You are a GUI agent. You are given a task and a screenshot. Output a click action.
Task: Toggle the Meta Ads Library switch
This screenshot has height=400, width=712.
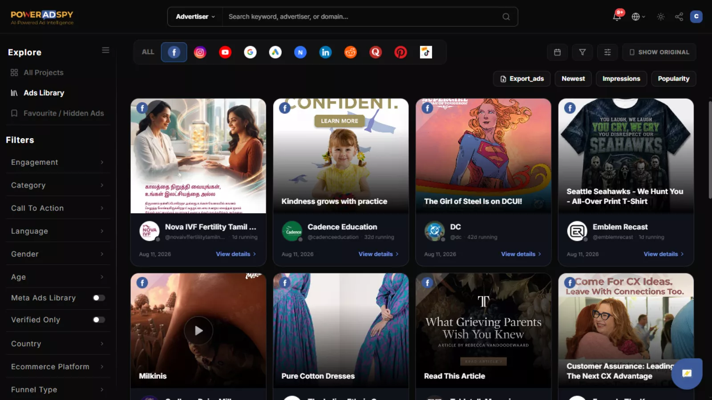point(99,298)
